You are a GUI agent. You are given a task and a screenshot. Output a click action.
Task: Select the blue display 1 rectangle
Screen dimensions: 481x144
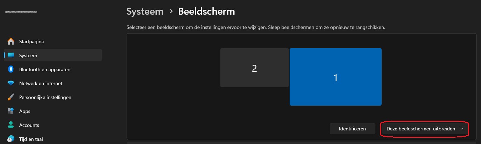point(335,77)
